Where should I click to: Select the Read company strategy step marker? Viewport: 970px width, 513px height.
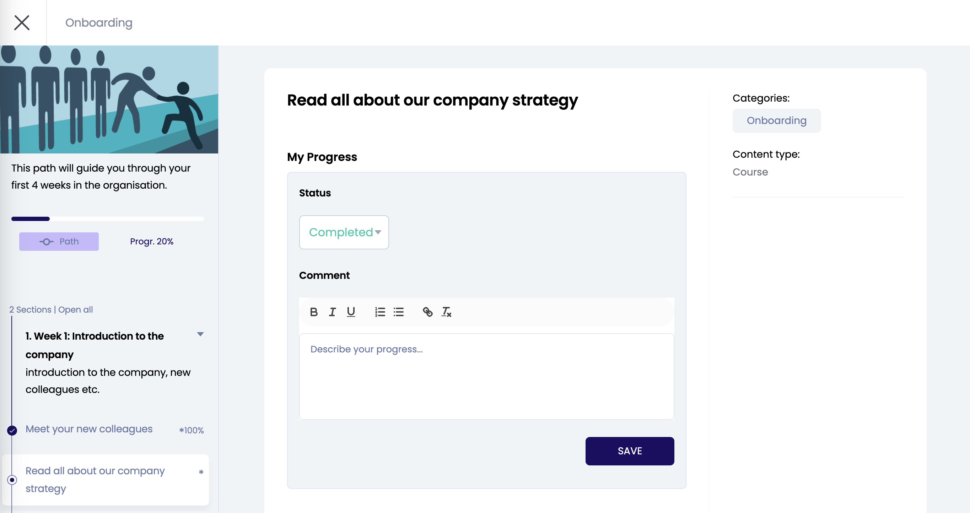point(12,480)
